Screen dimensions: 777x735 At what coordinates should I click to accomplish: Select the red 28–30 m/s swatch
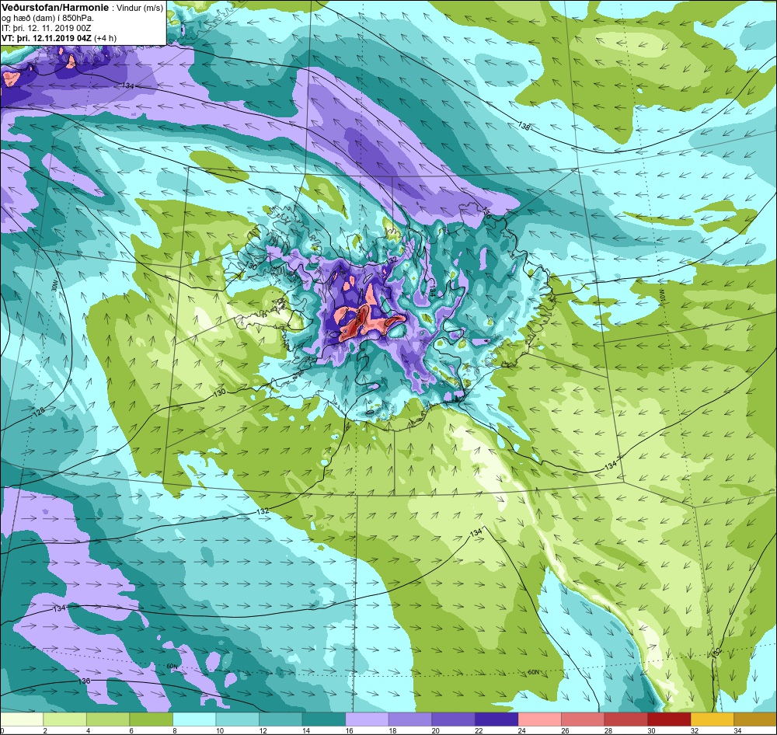tap(625, 719)
